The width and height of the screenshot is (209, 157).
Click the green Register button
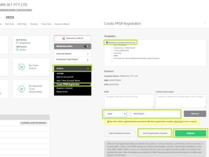[191, 133]
